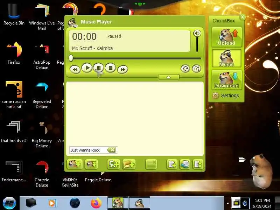
Task: Open Download in ChomikBox panel
Action: (x=226, y=80)
